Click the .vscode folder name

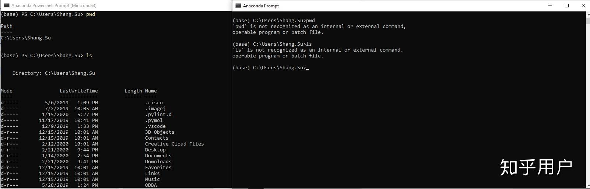pyautogui.click(x=155, y=126)
